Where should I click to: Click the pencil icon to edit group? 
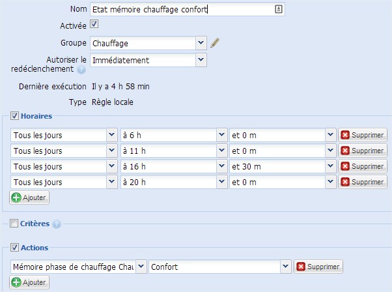coord(216,43)
